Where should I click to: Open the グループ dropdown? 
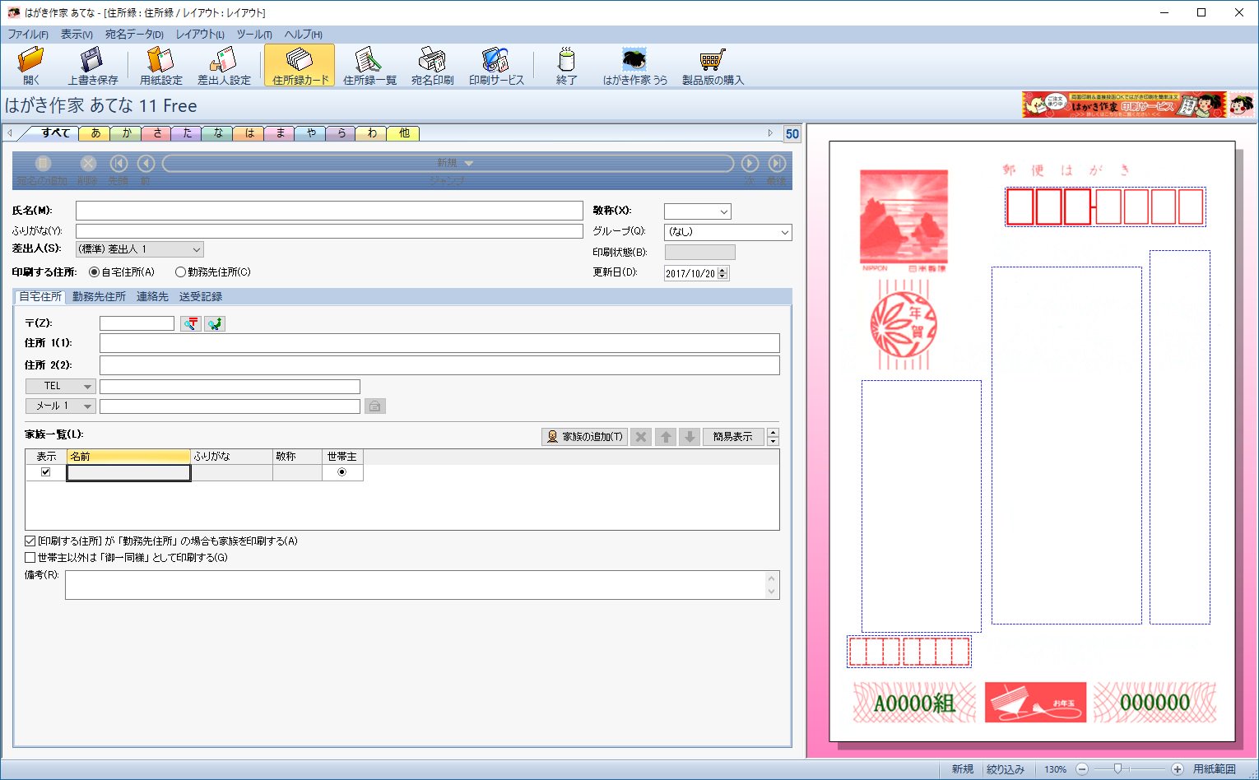pos(784,233)
